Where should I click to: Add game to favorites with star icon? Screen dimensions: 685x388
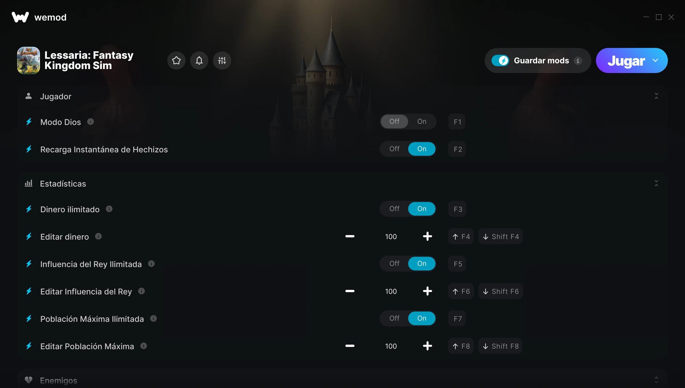(x=176, y=60)
